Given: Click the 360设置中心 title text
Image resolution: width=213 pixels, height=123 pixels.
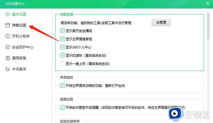Looking at the screenshot, I should (15, 4).
